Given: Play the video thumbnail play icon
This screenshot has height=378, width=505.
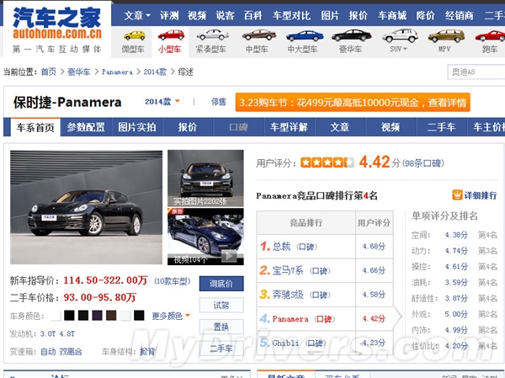Looking at the screenshot, I should coord(229,257).
